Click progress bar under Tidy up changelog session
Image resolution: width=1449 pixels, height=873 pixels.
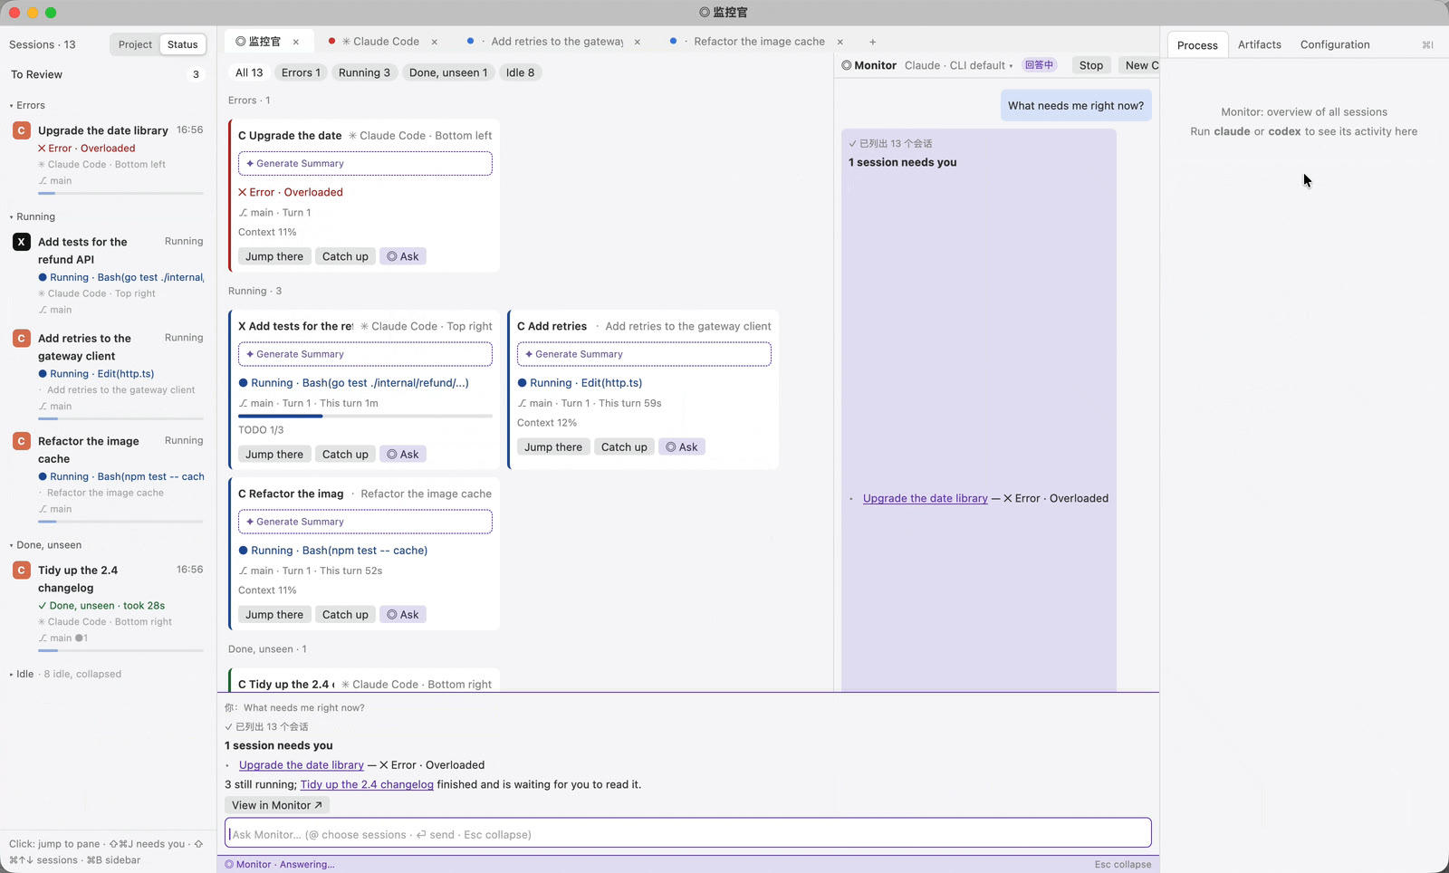120,651
